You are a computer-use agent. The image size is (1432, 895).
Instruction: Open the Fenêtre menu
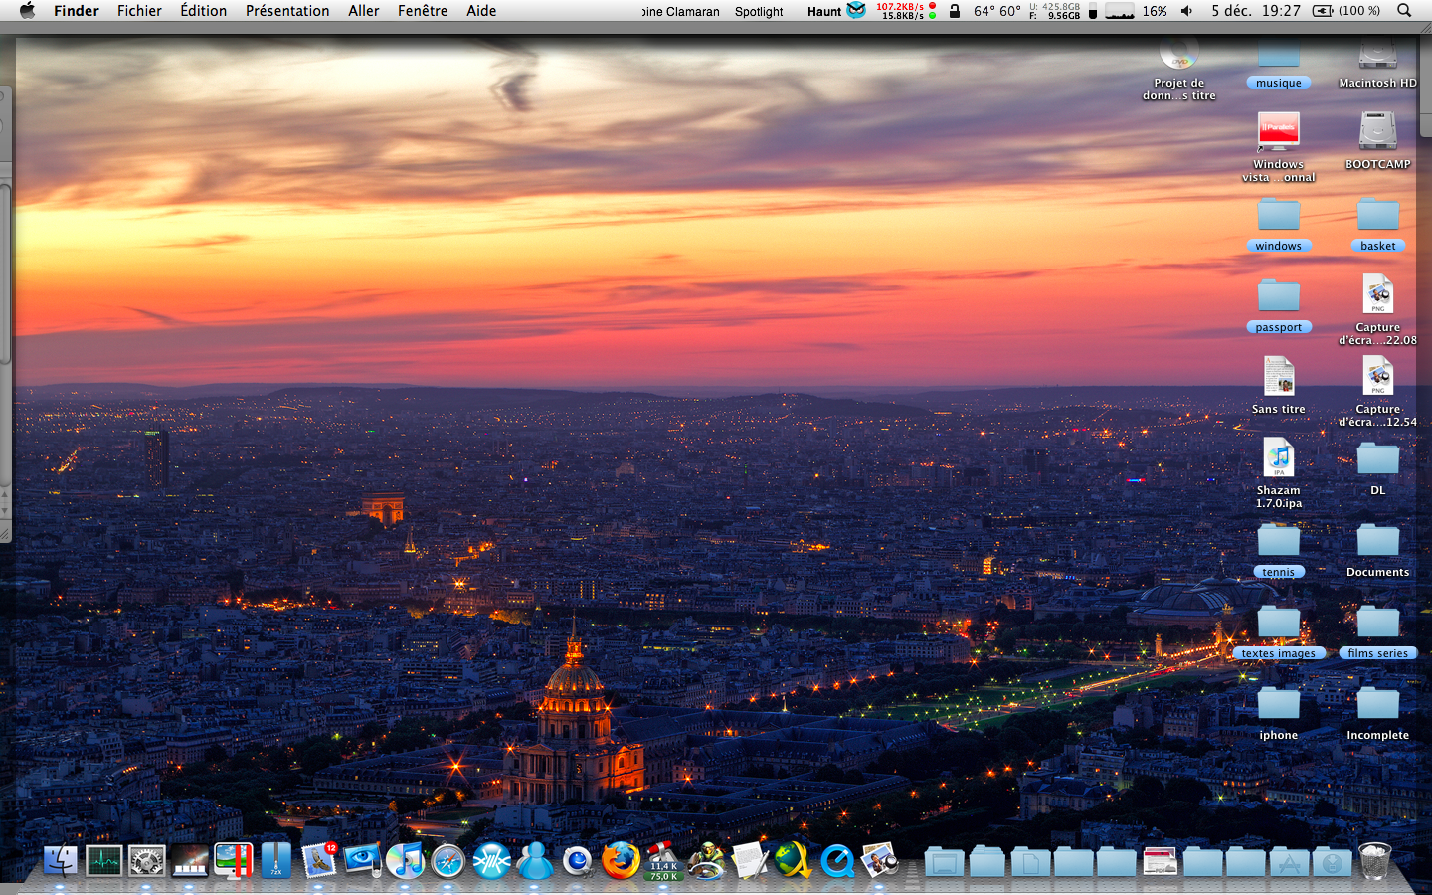click(x=423, y=11)
